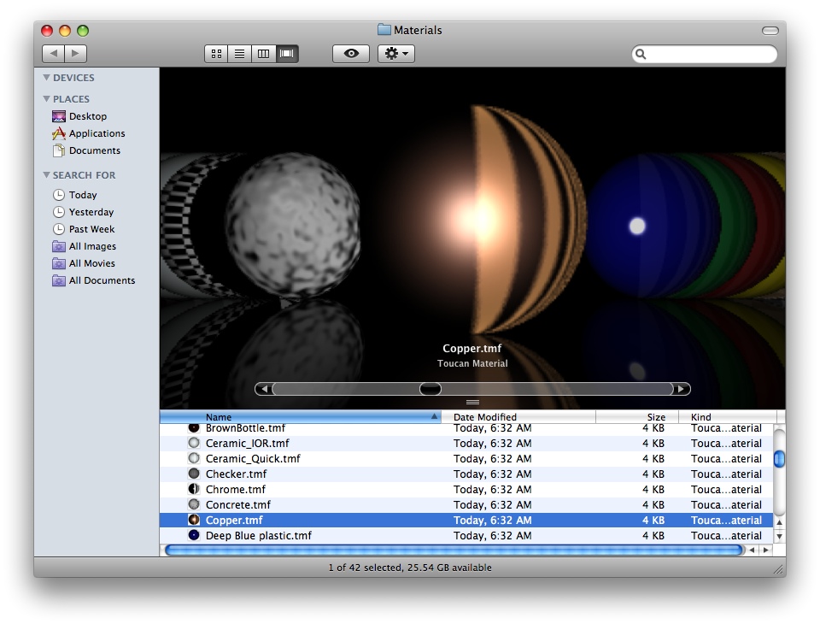Click the Quick Look eye button

point(351,54)
